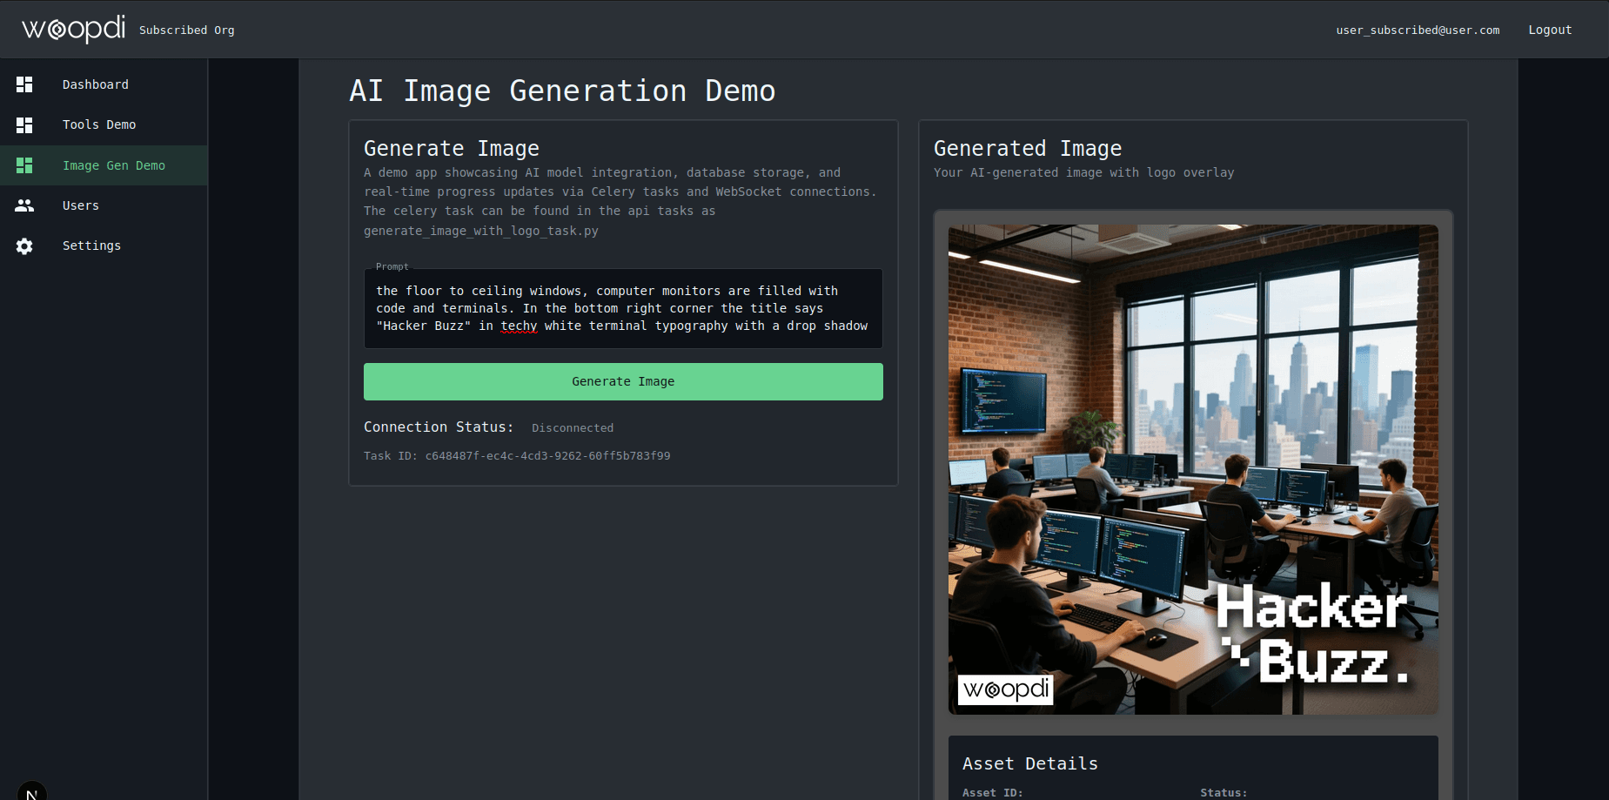1609x800 pixels.
Task: Click the user_subscribed@user.com account email
Action: pyautogui.click(x=1418, y=30)
